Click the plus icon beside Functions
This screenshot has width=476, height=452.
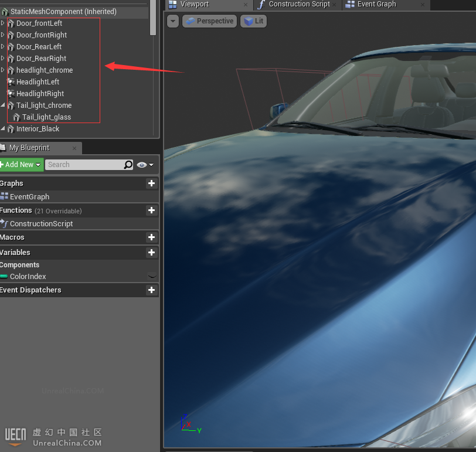pyautogui.click(x=151, y=210)
